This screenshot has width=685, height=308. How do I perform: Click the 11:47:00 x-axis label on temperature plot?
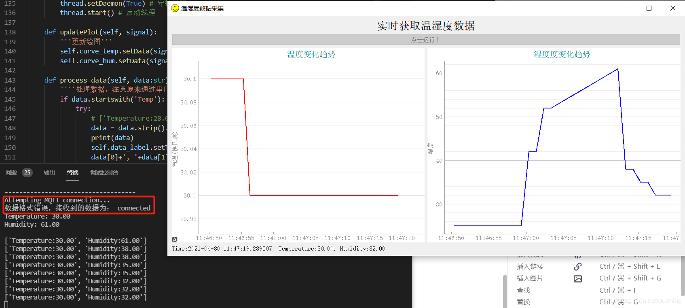273,238
